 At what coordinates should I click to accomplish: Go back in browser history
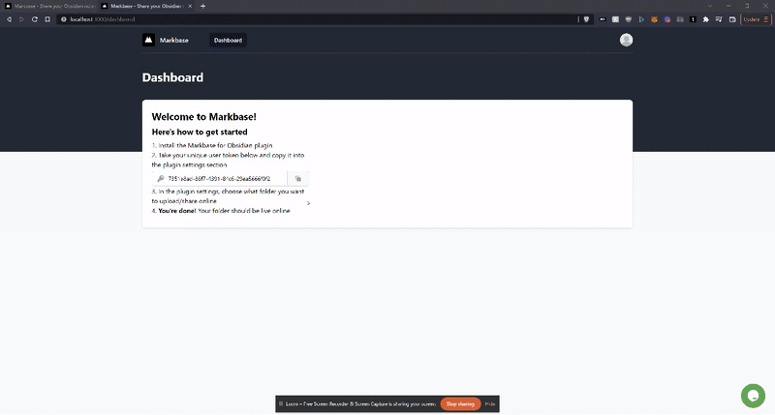tap(9, 19)
